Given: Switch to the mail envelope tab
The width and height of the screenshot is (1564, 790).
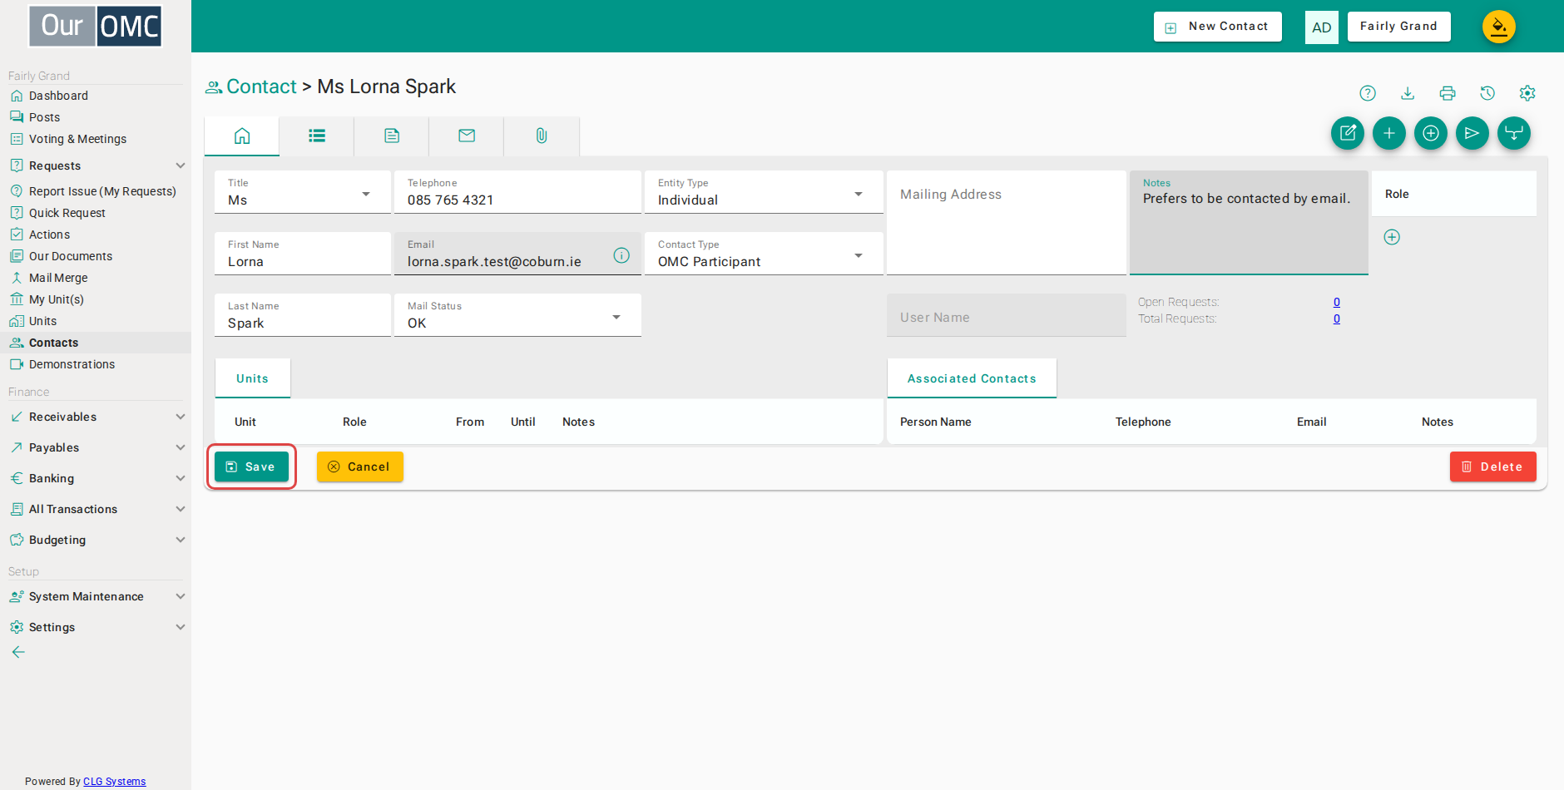Looking at the screenshot, I should coord(467,136).
